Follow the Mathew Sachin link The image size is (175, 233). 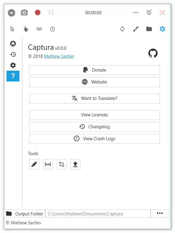point(59,56)
